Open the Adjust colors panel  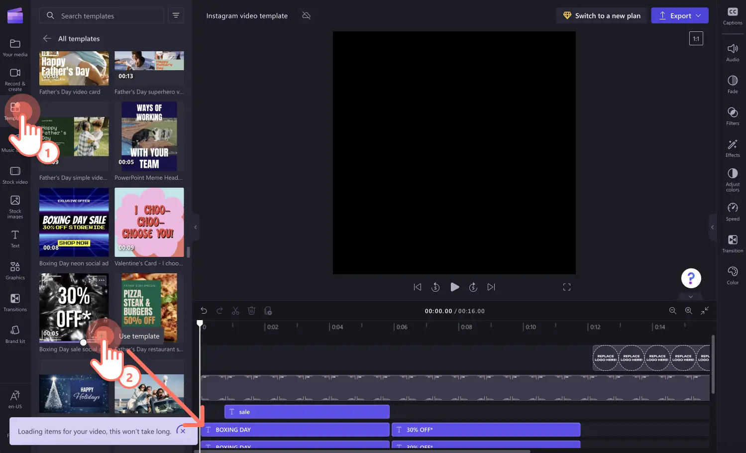point(733,180)
